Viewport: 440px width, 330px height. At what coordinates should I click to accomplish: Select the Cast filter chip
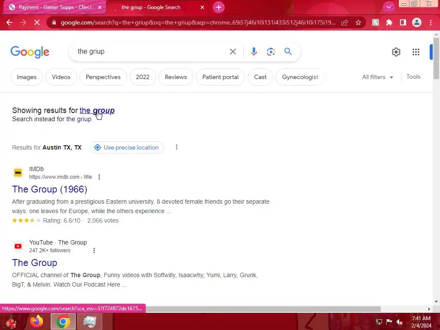pos(260,77)
